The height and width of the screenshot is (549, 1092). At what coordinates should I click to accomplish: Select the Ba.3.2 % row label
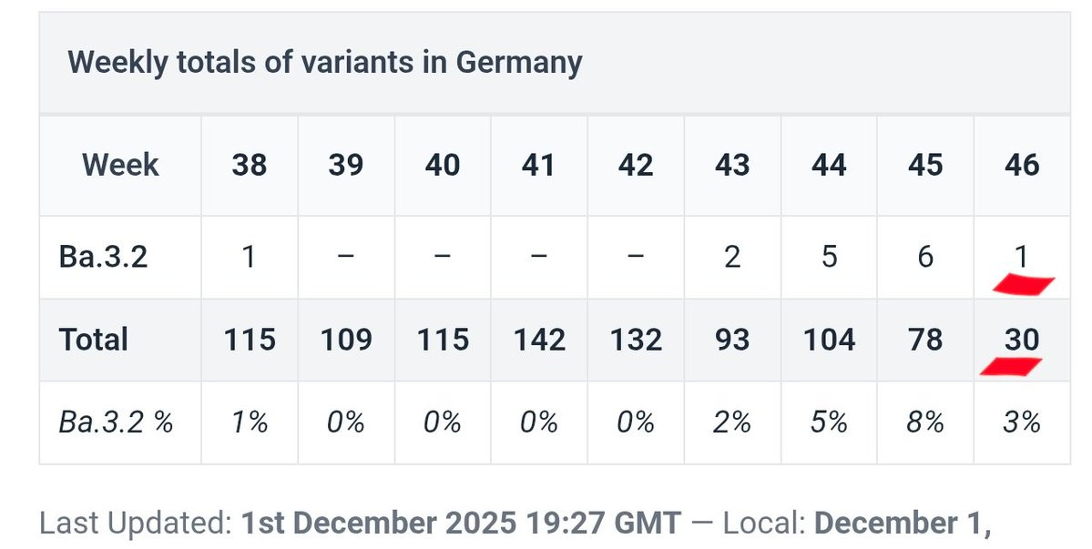coord(116,422)
